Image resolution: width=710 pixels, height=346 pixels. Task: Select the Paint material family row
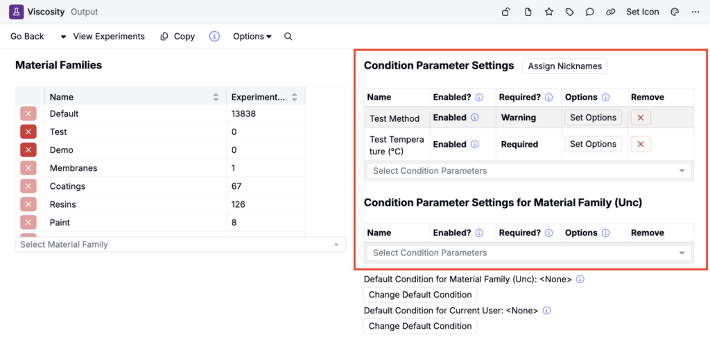(160, 222)
